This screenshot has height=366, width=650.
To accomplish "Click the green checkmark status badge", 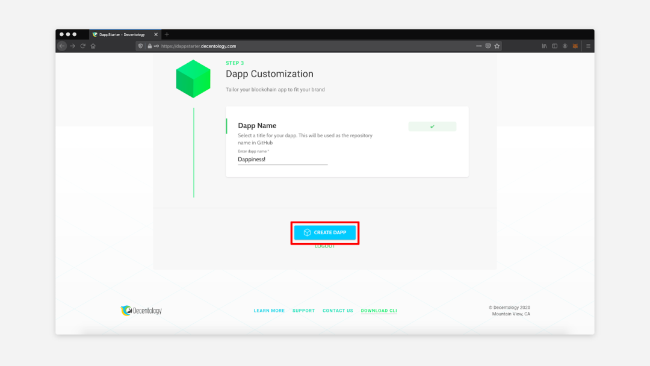I will [x=432, y=126].
